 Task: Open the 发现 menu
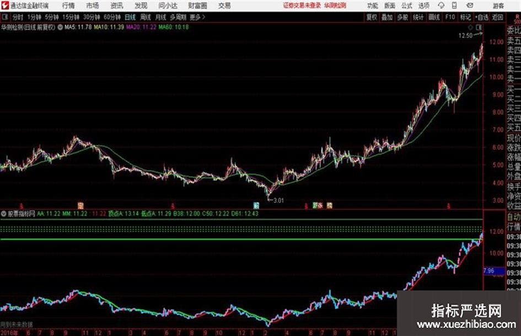pos(141,6)
